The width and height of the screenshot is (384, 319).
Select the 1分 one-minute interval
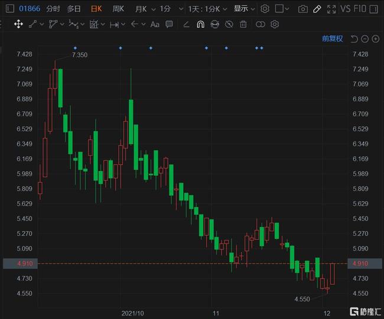pos(165,9)
